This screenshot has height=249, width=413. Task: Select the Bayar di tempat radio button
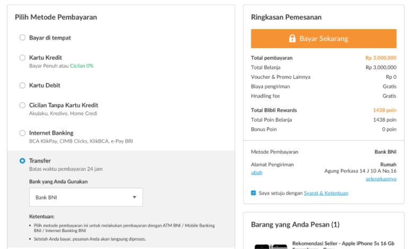(22, 38)
